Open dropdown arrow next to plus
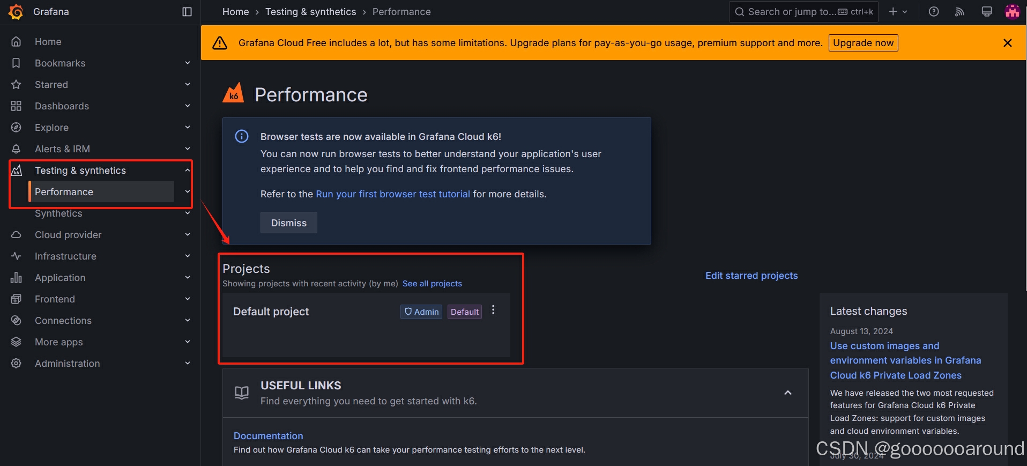Image resolution: width=1027 pixels, height=466 pixels. (905, 12)
